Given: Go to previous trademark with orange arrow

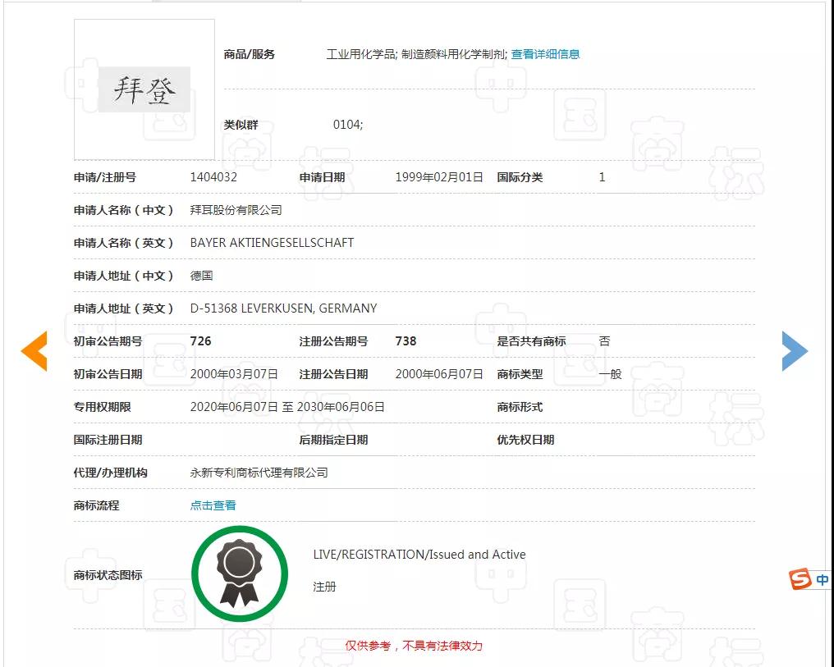Looking at the screenshot, I should [34, 351].
